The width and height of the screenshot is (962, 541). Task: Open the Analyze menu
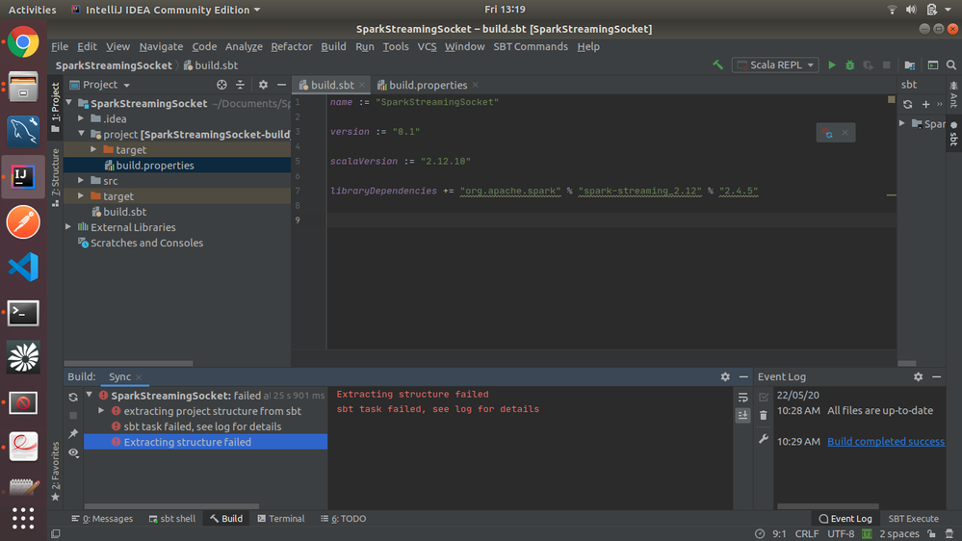coord(244,46)
